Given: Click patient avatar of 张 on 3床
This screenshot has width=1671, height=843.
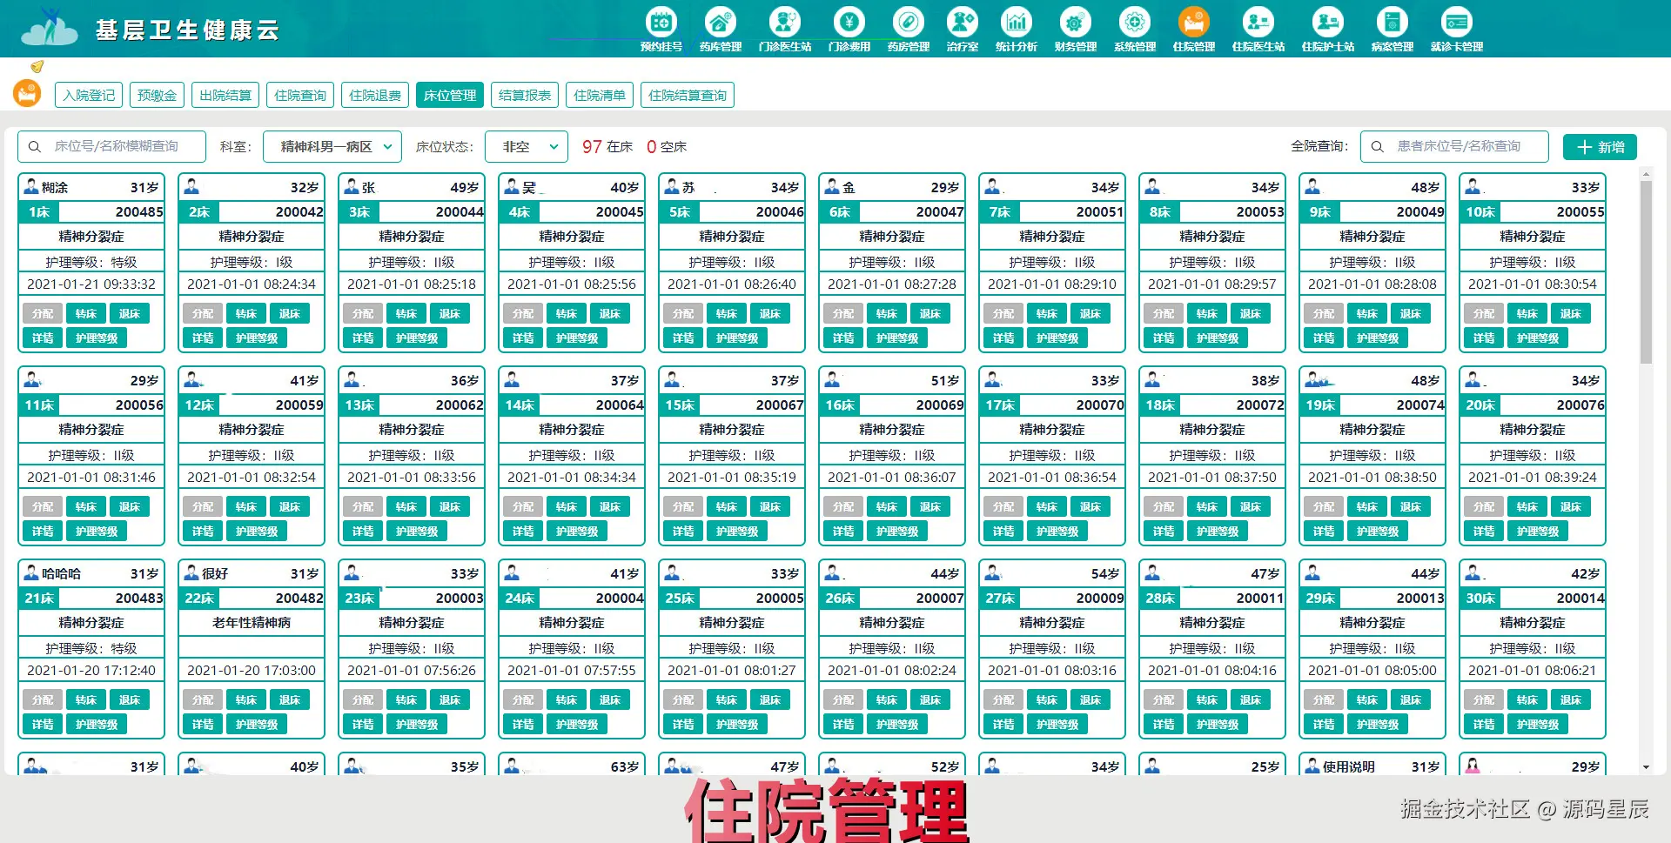Looking at the screenshot, I should pyautogui.click(x=352, y=186).
